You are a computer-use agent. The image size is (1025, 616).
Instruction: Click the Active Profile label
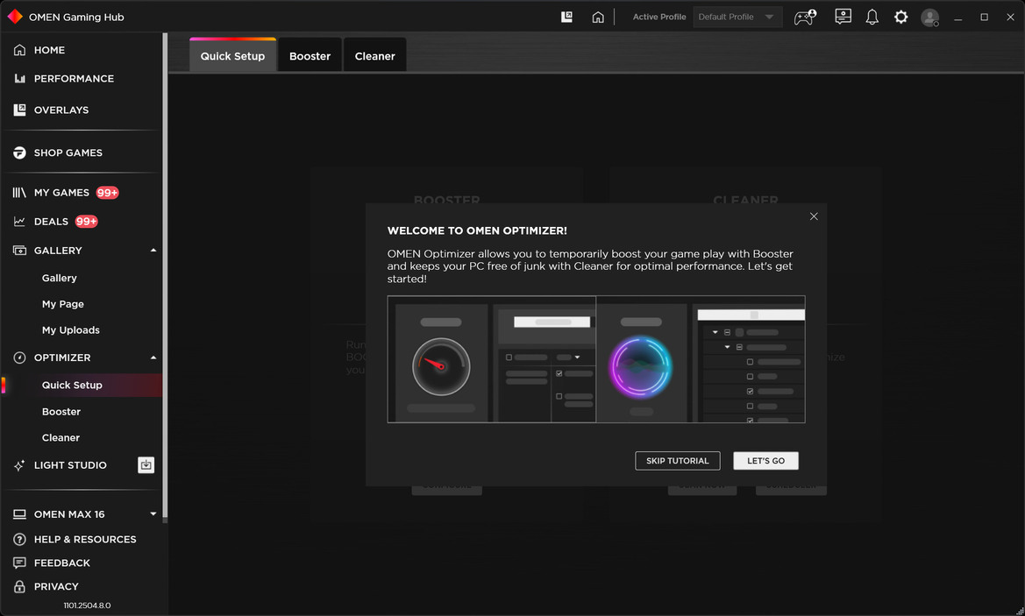point(659,17)
